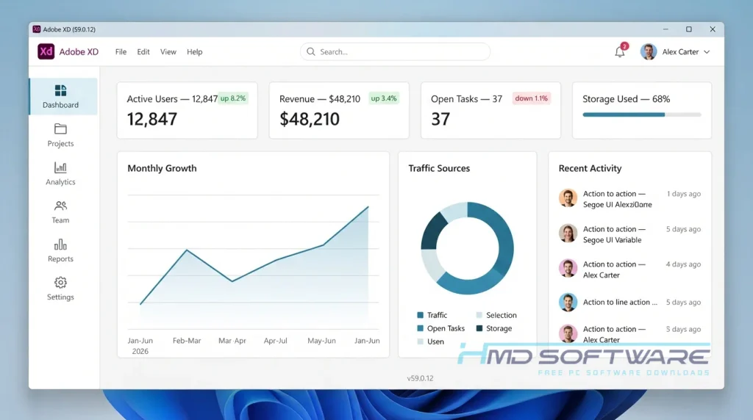Click the notification bell icon
The width and height of the screenshot is (753, 420).
620,52
